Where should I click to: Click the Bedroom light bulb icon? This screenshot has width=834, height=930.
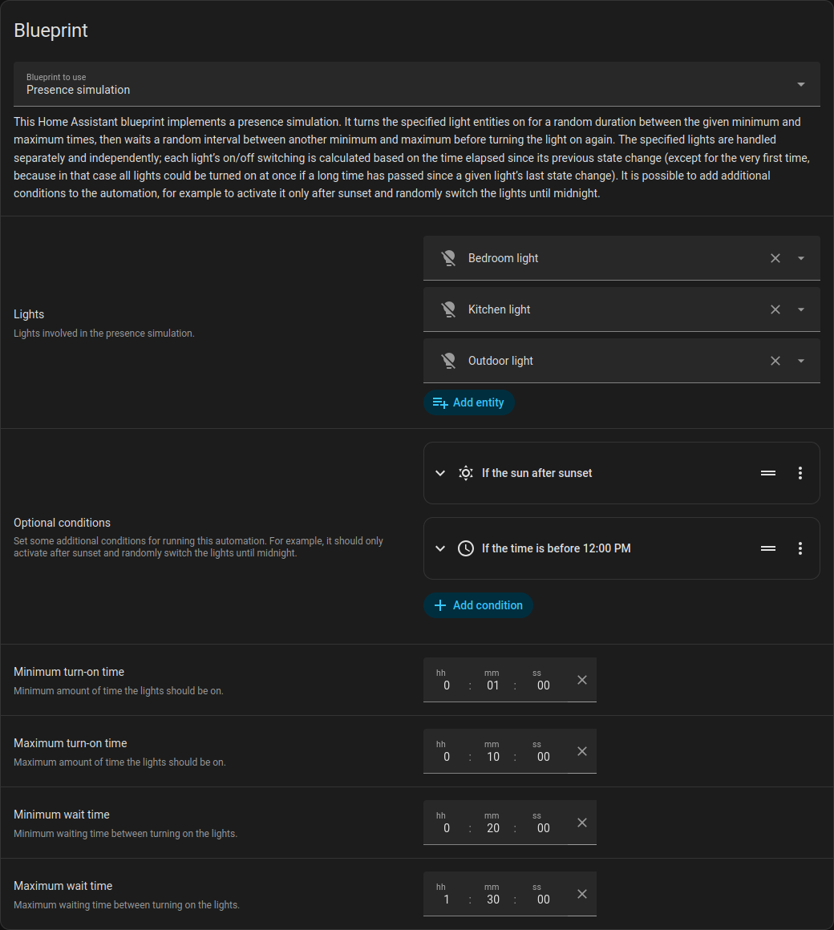point(448,258)
